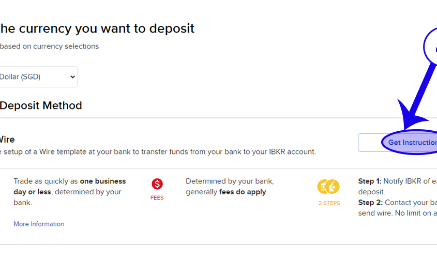Click the yellow coins 2 steps icon
This screenshot has width=437, height=262.
[x=328, y=187]
